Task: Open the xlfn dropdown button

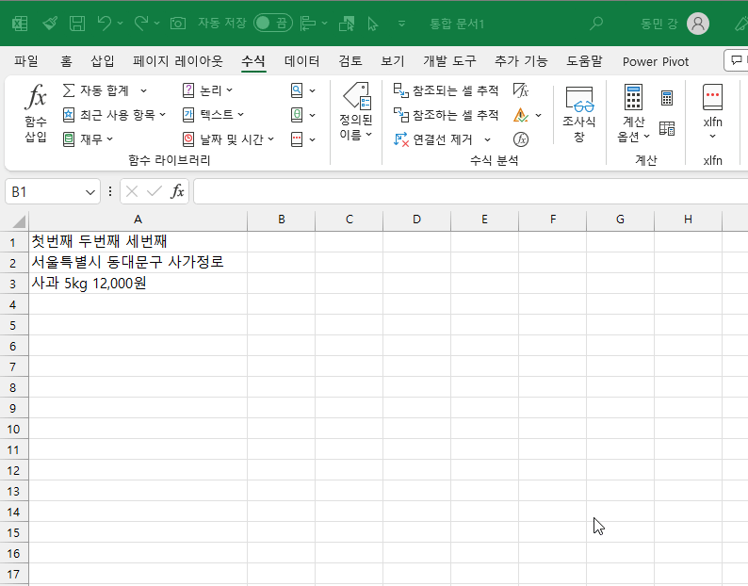Action: [712, 113]
